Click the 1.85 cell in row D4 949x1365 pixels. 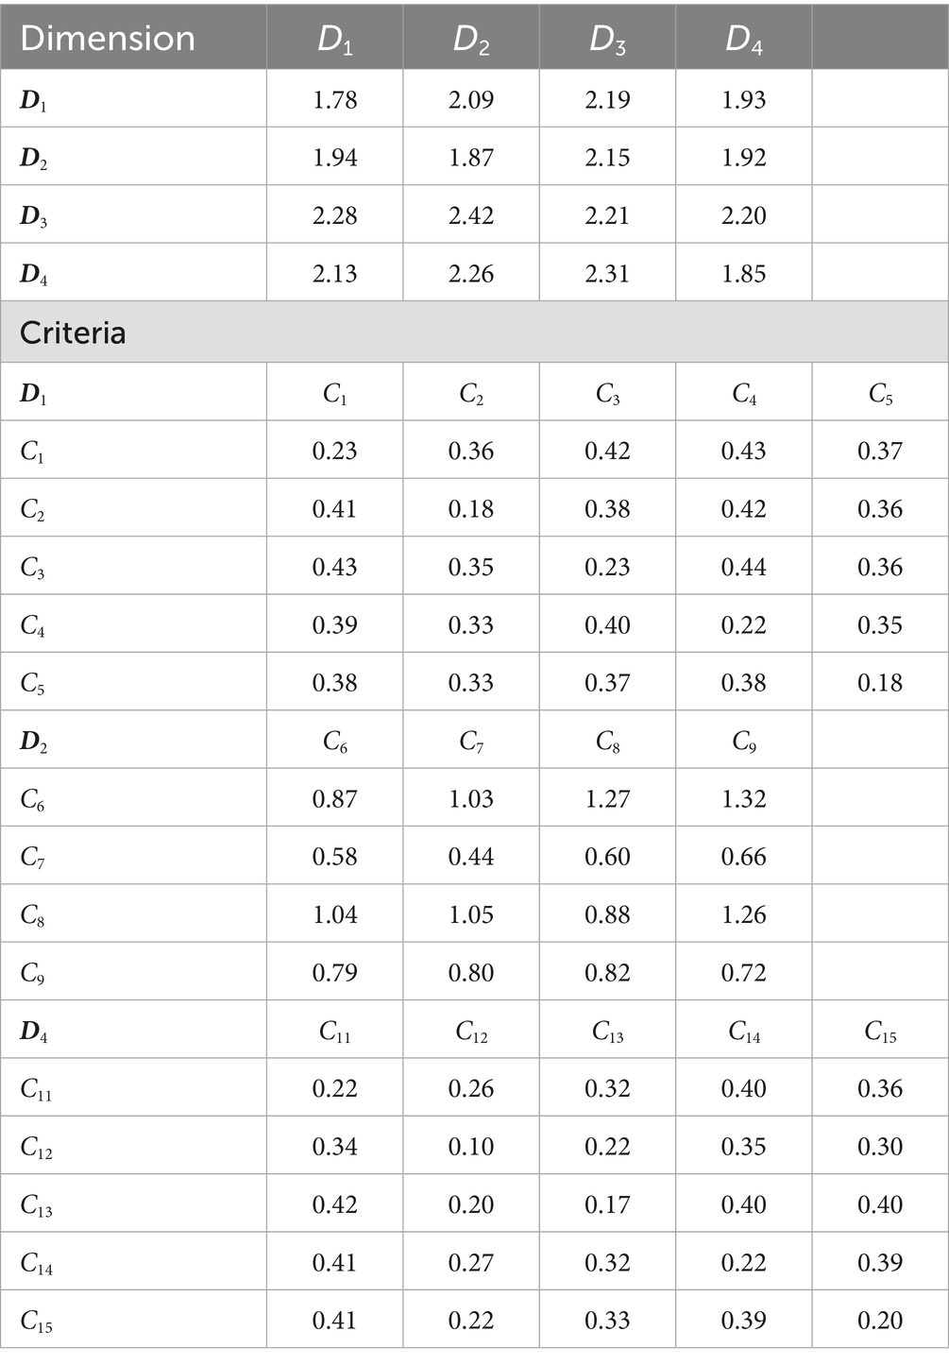click(x=744, y=274)
